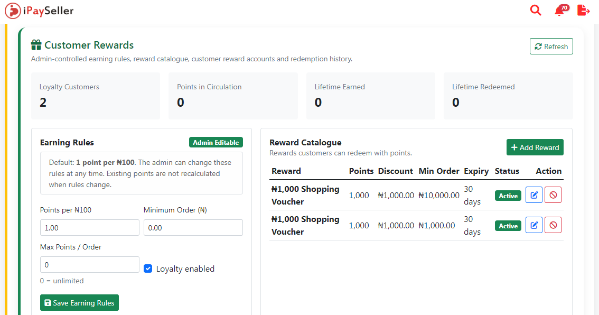Click the Discount column header
The width and height of the screenshot is (599, 315).
pyautogui.click(x=396, y=171)
